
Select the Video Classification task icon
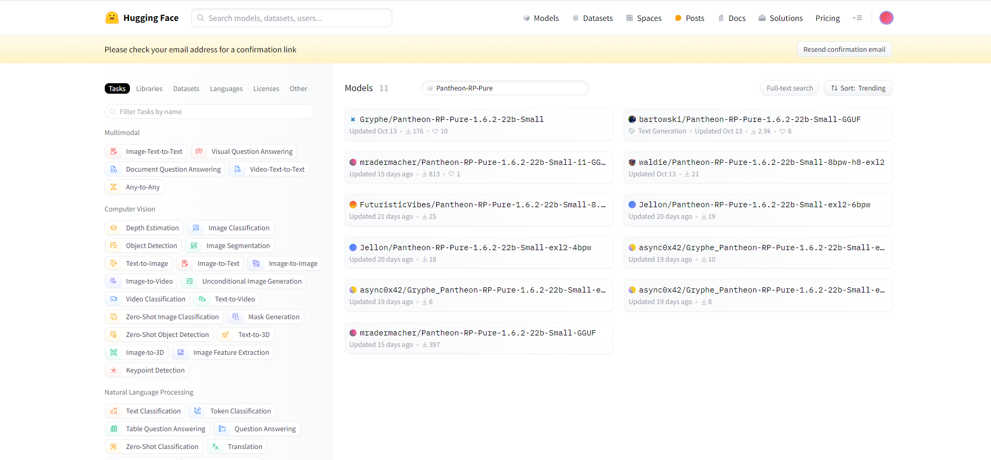114,299
